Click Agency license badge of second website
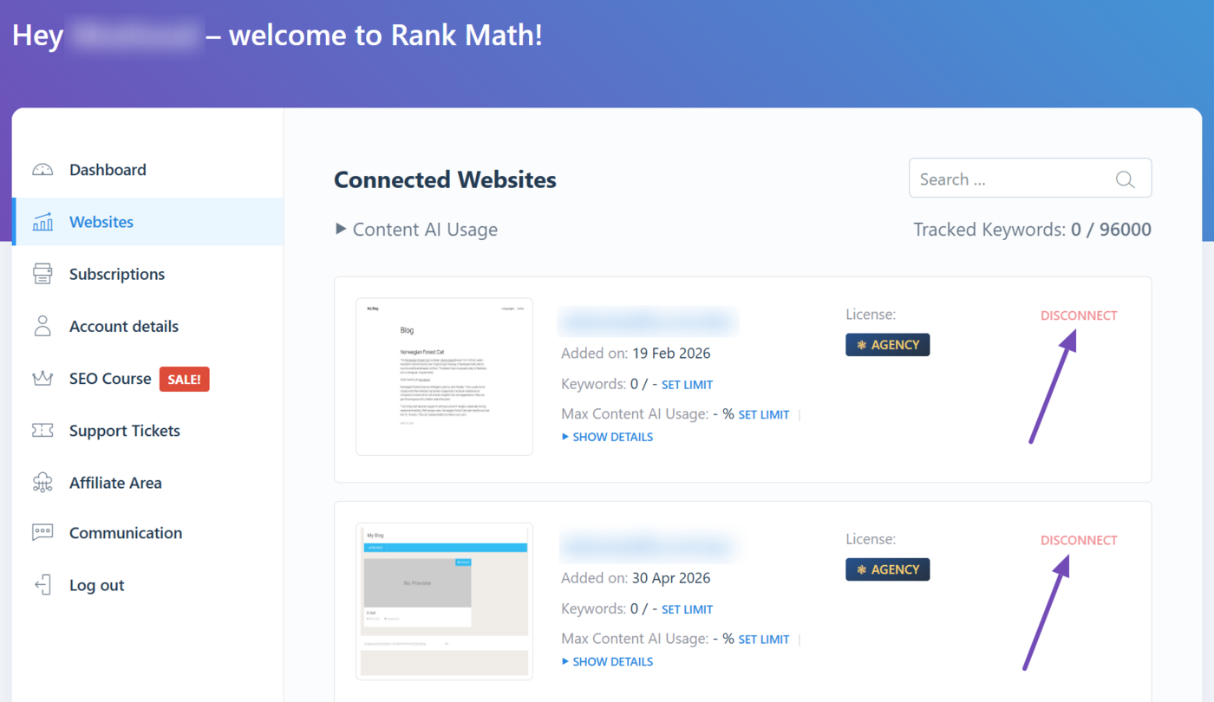 tap(888, 569)
